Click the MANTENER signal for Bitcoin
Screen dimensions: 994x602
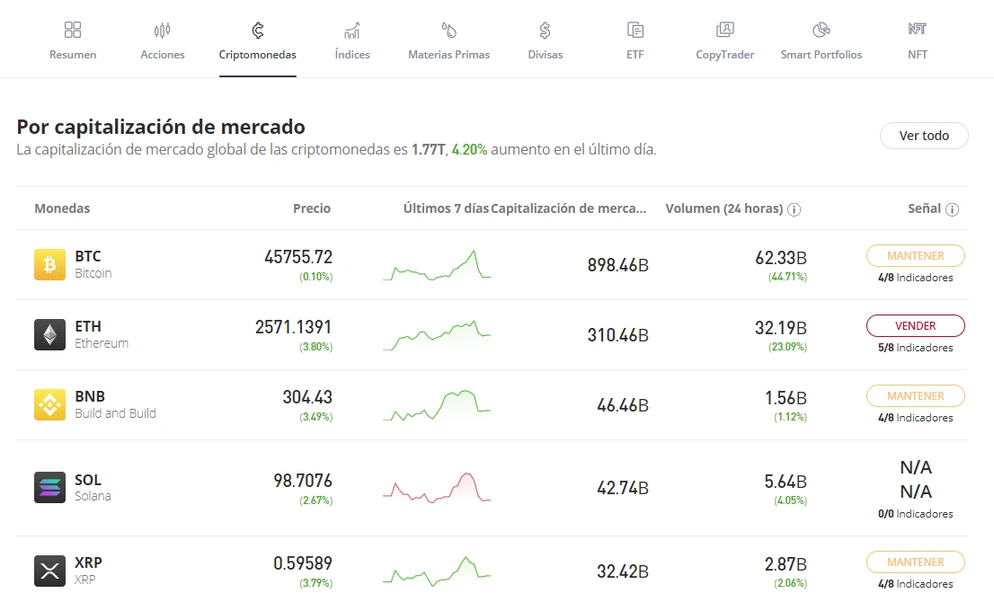pos(915,255)
